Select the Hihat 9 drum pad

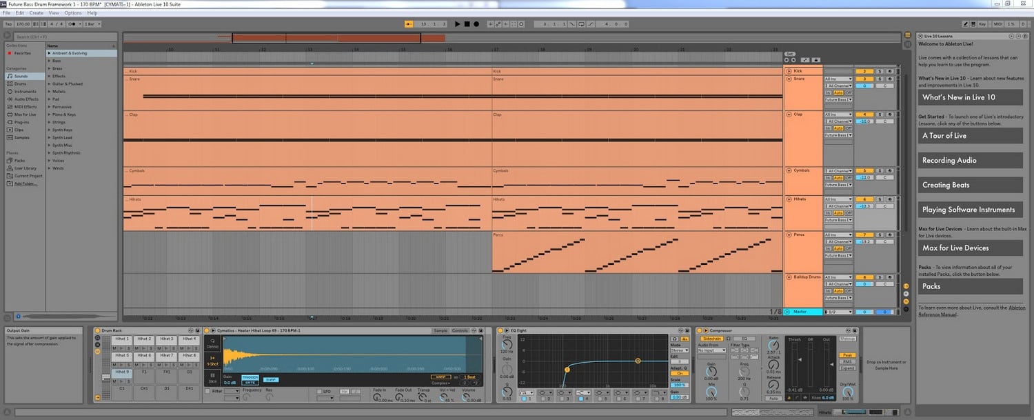(x=121, y=372)
